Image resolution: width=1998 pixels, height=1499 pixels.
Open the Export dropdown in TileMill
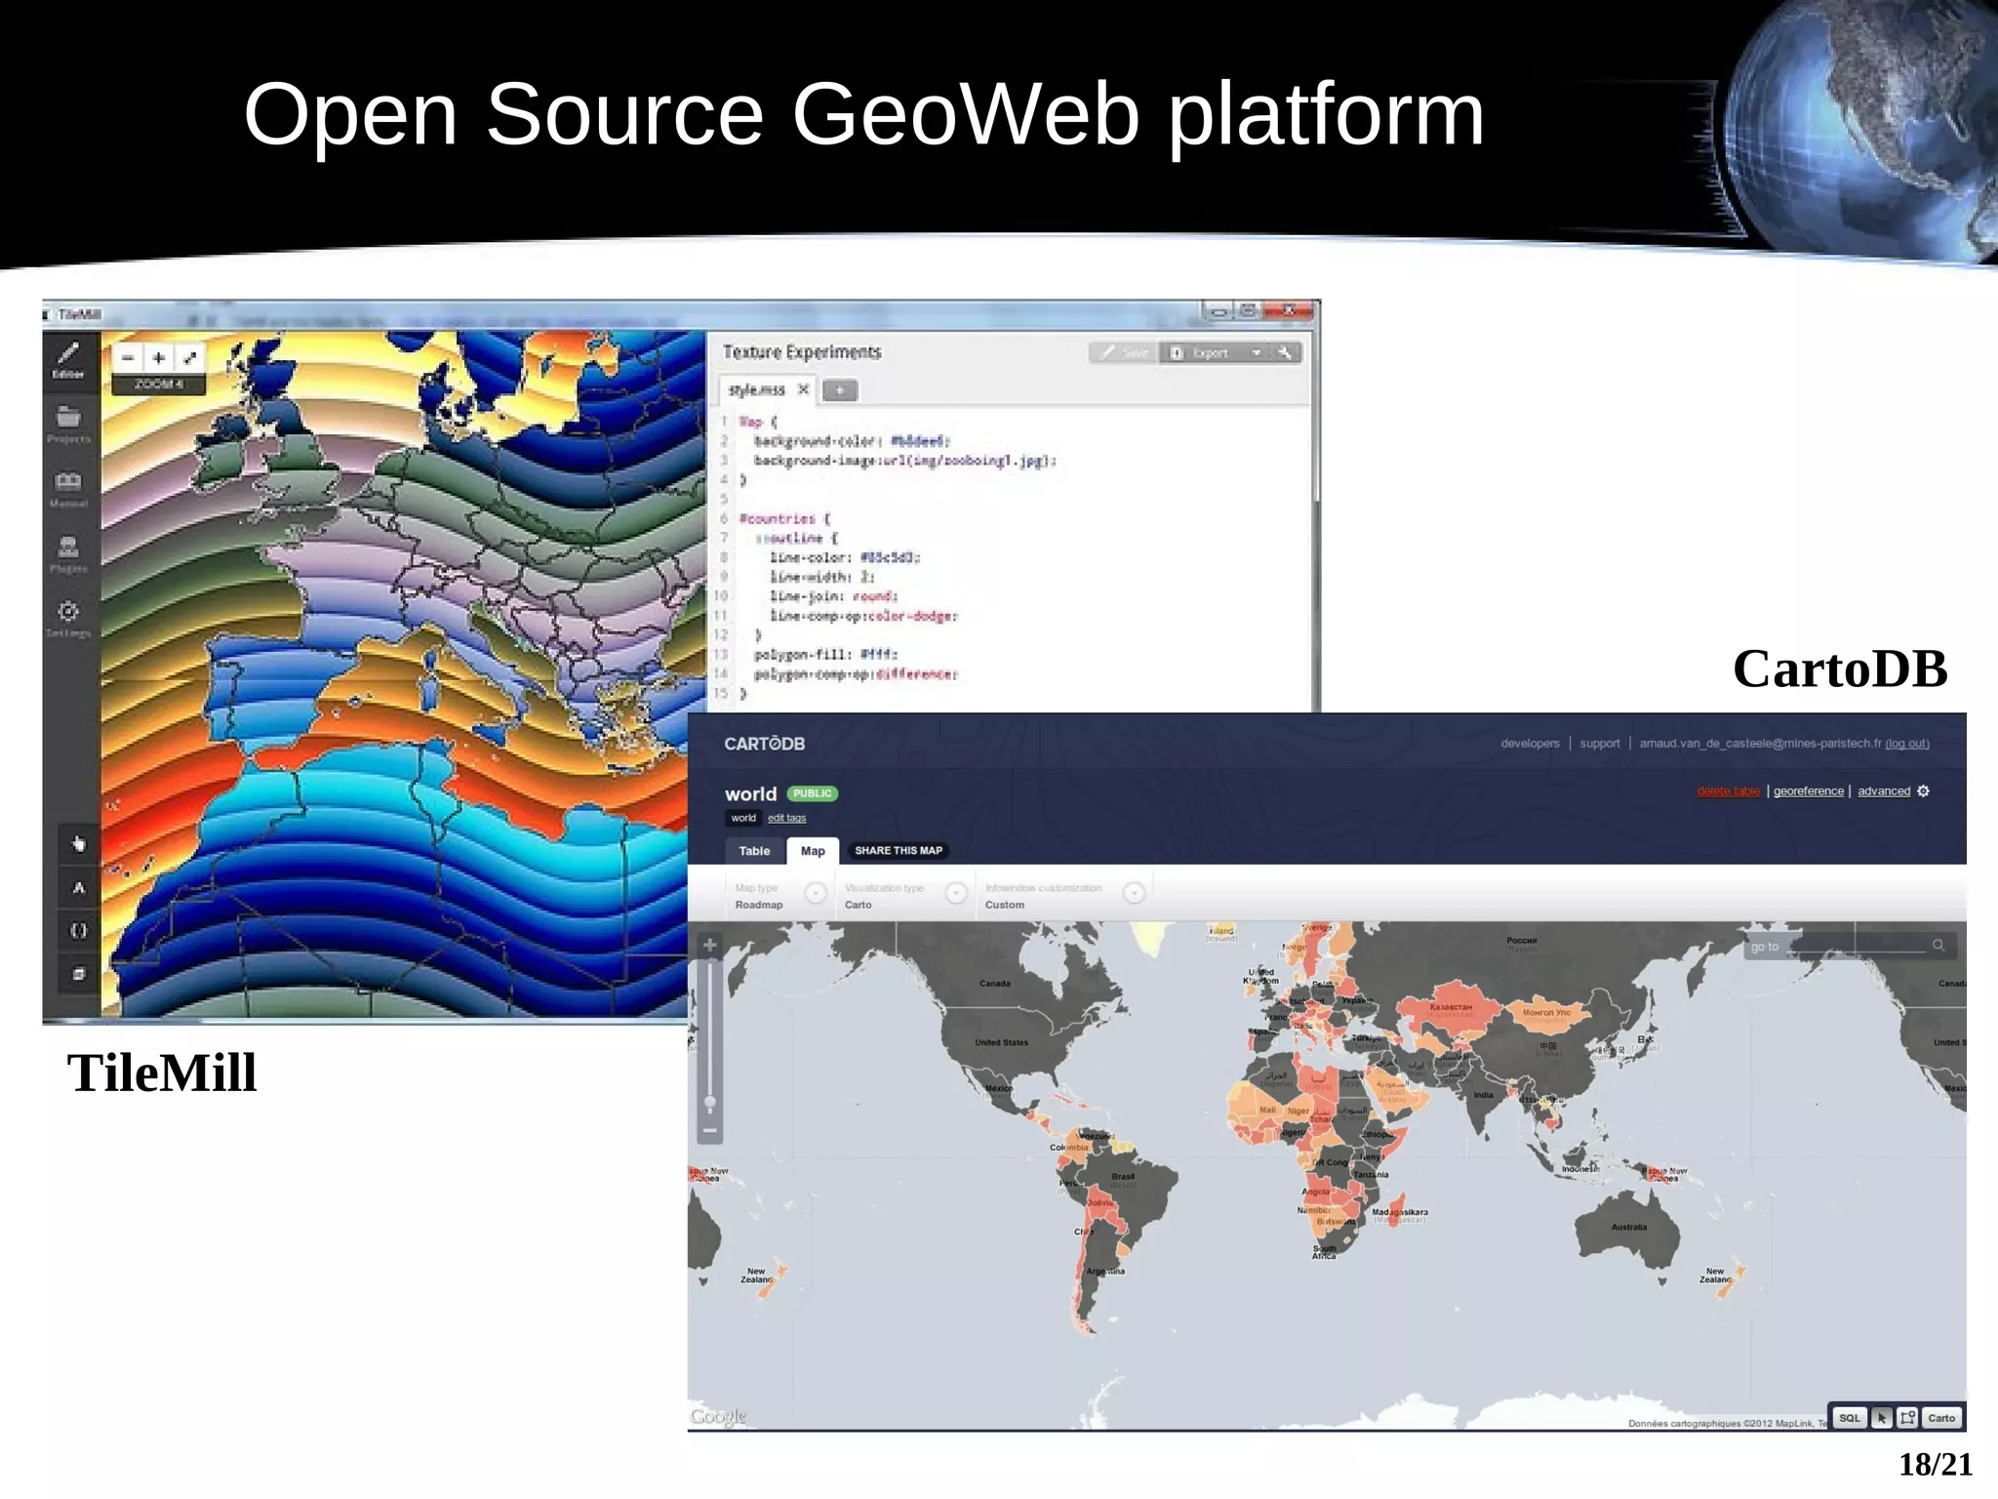click(x=1217, y=353)
